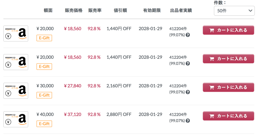Add second ¥20,000 gift card to cart
The width and height of the screenshot is (261, 135).
228,59
